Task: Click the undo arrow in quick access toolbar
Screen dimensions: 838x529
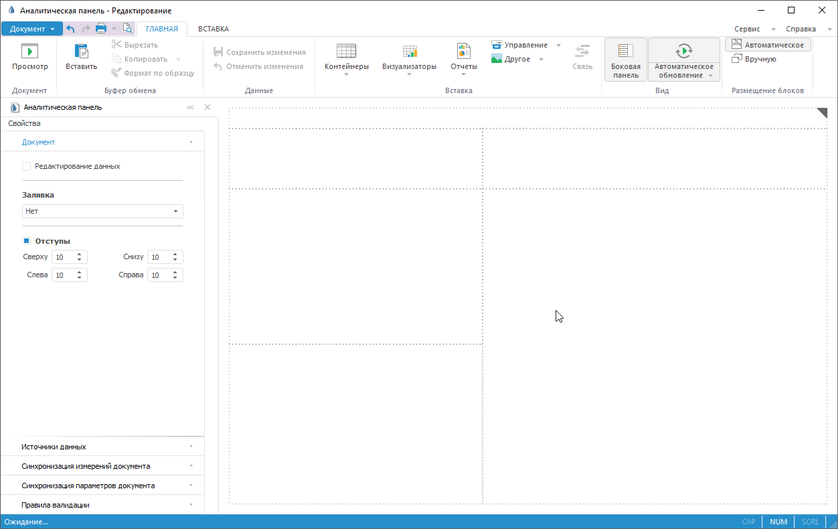Action: (70, 29)
